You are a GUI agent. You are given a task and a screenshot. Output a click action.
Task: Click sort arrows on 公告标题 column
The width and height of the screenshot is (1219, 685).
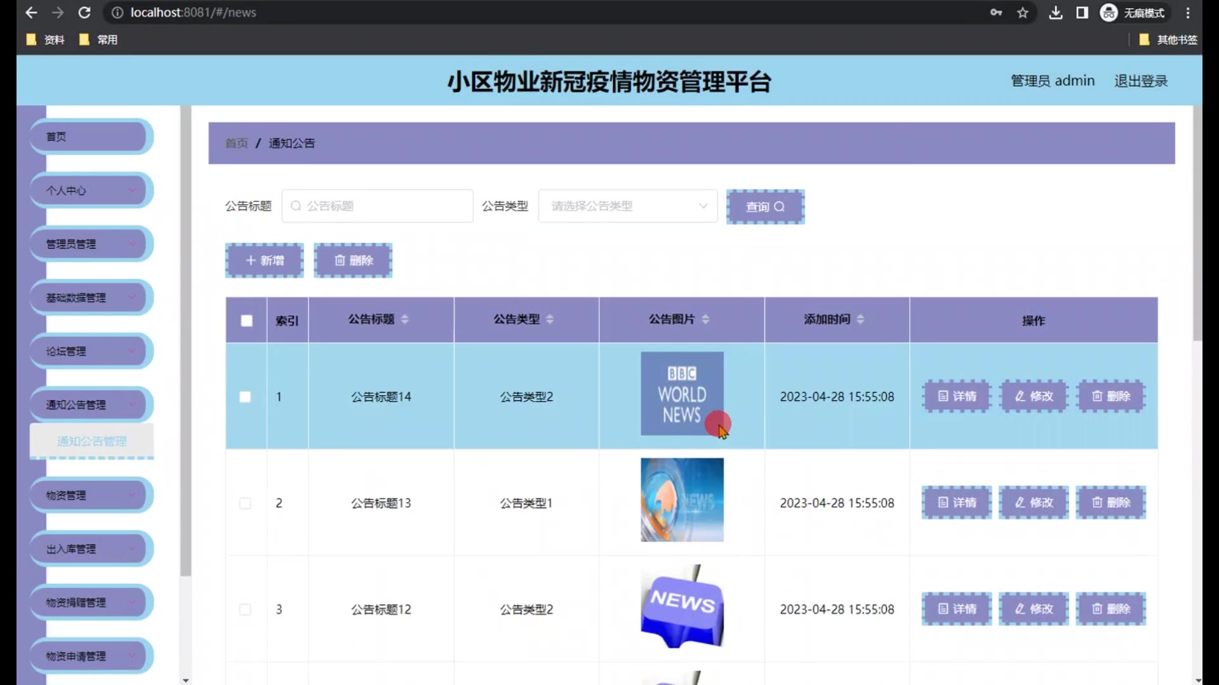click(x=405, y=319)
